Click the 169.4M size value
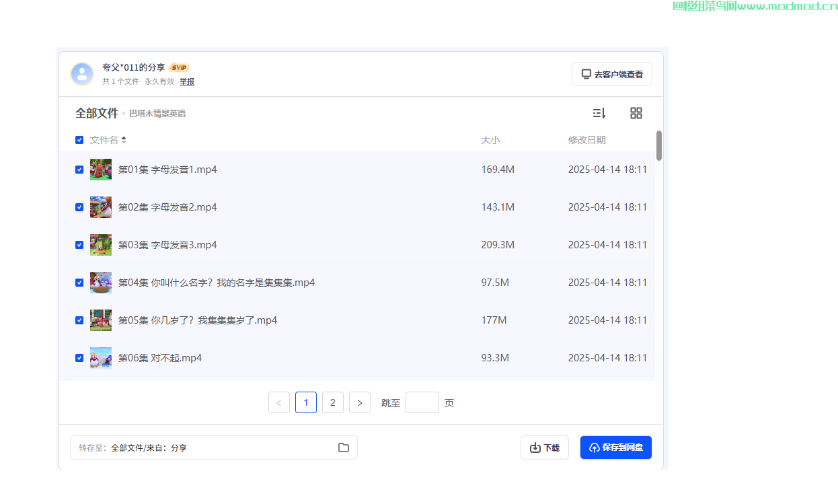Screen dimensions: 838x504 point(498,170)
